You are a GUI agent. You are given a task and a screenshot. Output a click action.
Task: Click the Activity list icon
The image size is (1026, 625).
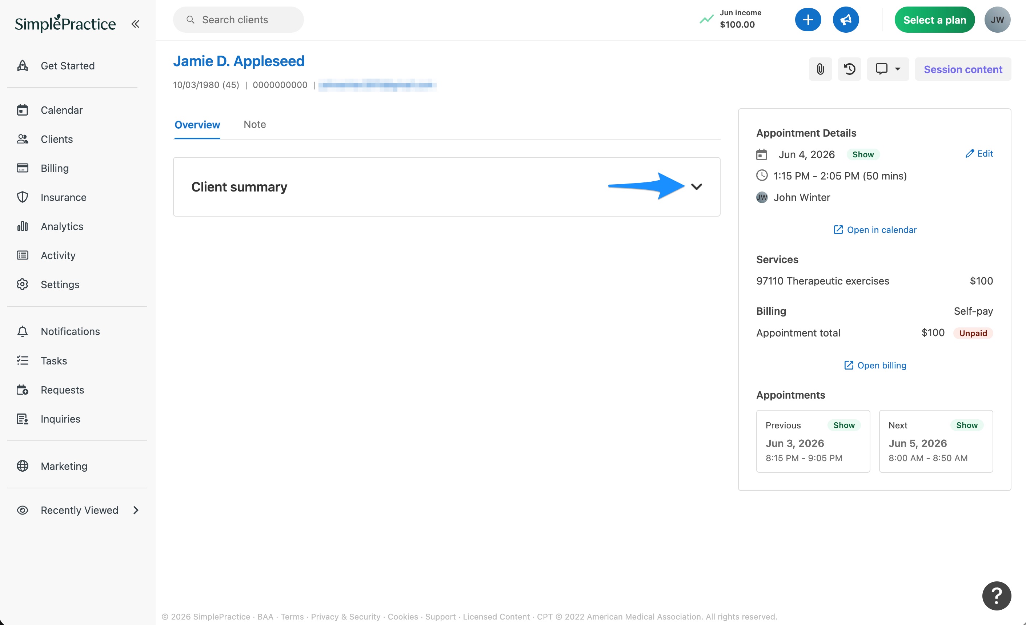pos(23,255)
